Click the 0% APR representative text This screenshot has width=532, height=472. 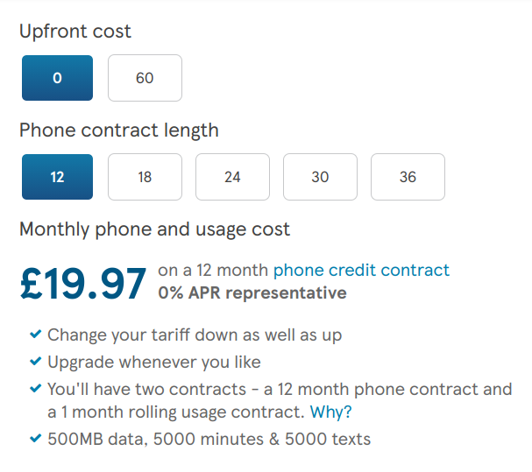pos(252,293)
